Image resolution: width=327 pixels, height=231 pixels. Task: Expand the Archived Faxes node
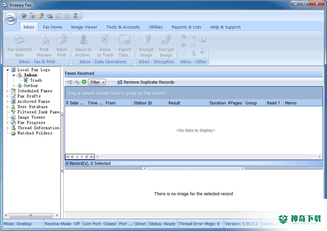click(8, 101)
